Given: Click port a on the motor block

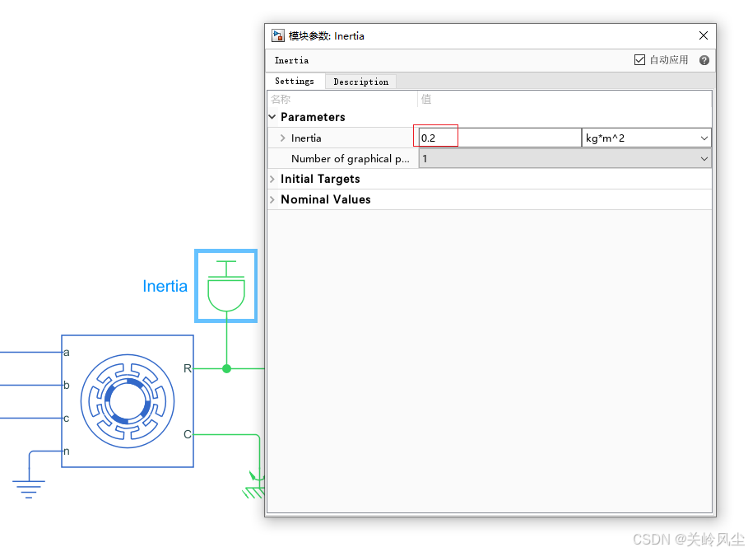Looking at the screenshot, I should pyautogui.click(x=67, y=353).
